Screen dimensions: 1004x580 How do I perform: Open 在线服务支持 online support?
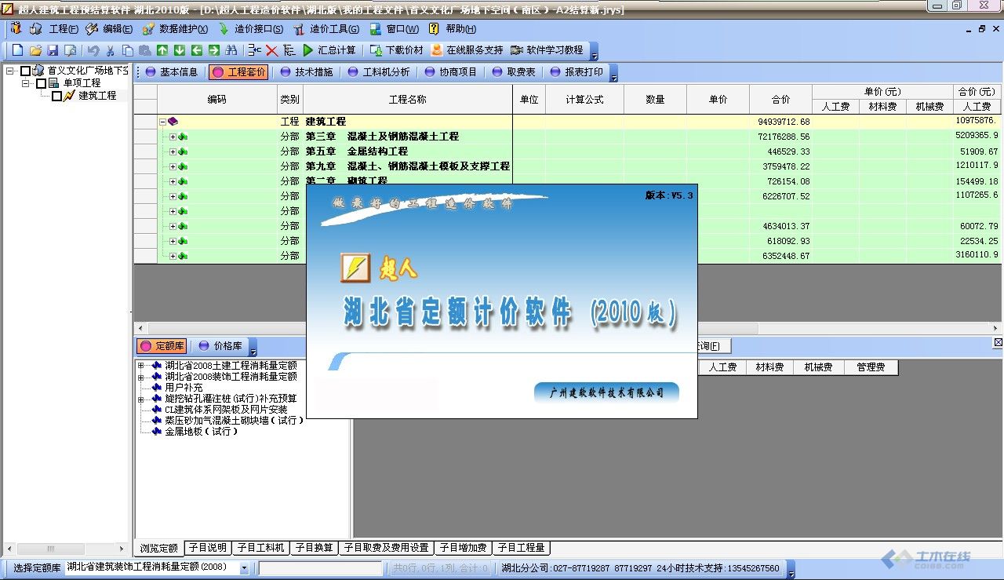pos(466,50)
